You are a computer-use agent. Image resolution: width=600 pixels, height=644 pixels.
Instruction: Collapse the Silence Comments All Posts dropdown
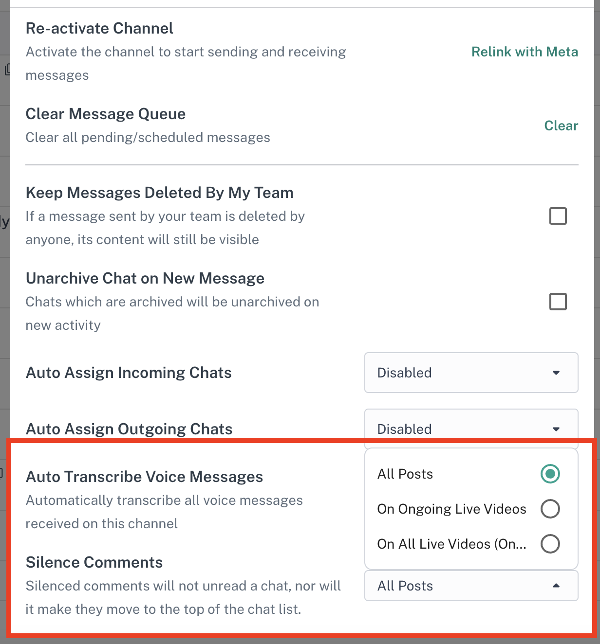[x=470, y=586]
